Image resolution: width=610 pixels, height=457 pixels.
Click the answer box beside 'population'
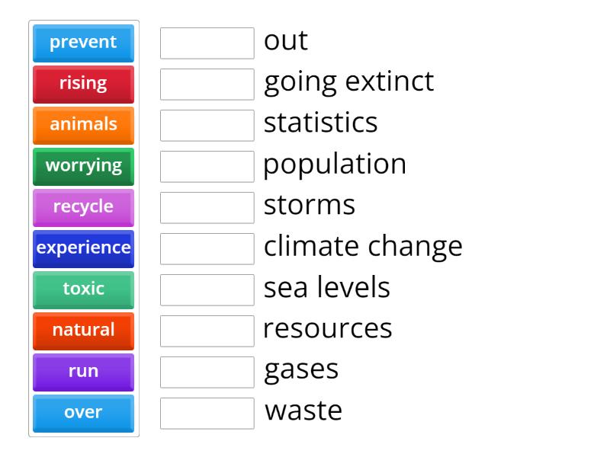click(207, 167)
